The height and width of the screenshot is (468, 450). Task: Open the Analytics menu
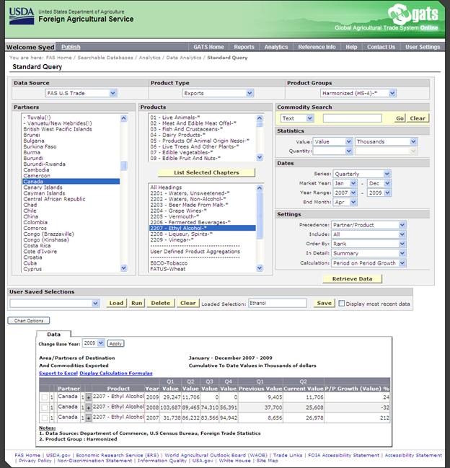(x=276, y=47)
